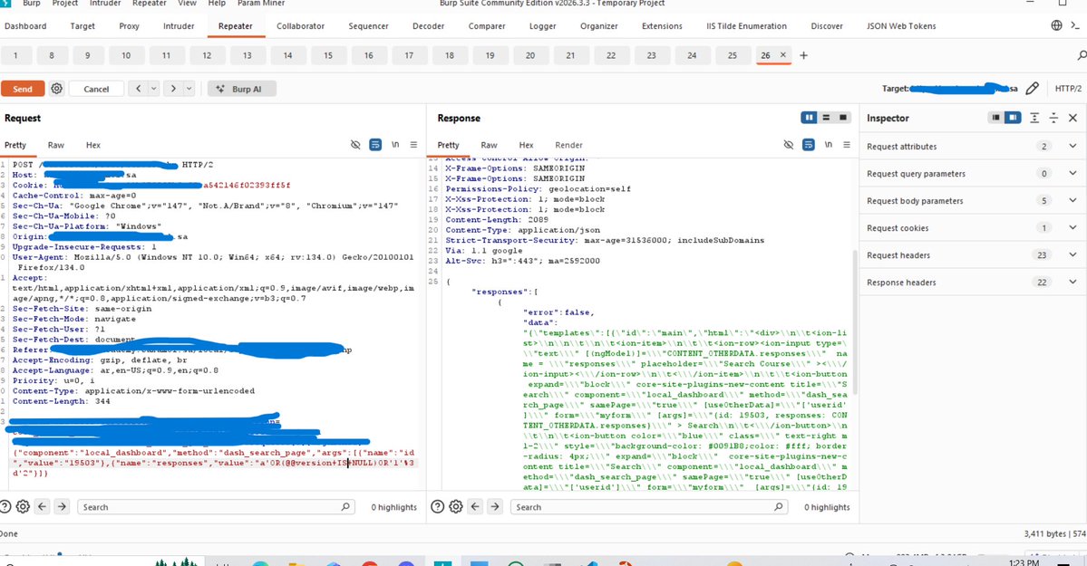Open help icon beside Response search bar
The image size is (1087, 566).
[438, 506]
